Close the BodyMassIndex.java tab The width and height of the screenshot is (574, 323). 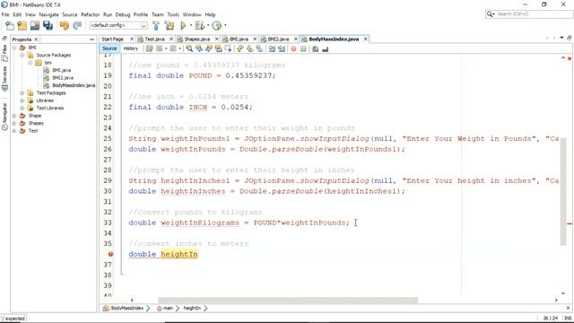[x=365, y=39]
